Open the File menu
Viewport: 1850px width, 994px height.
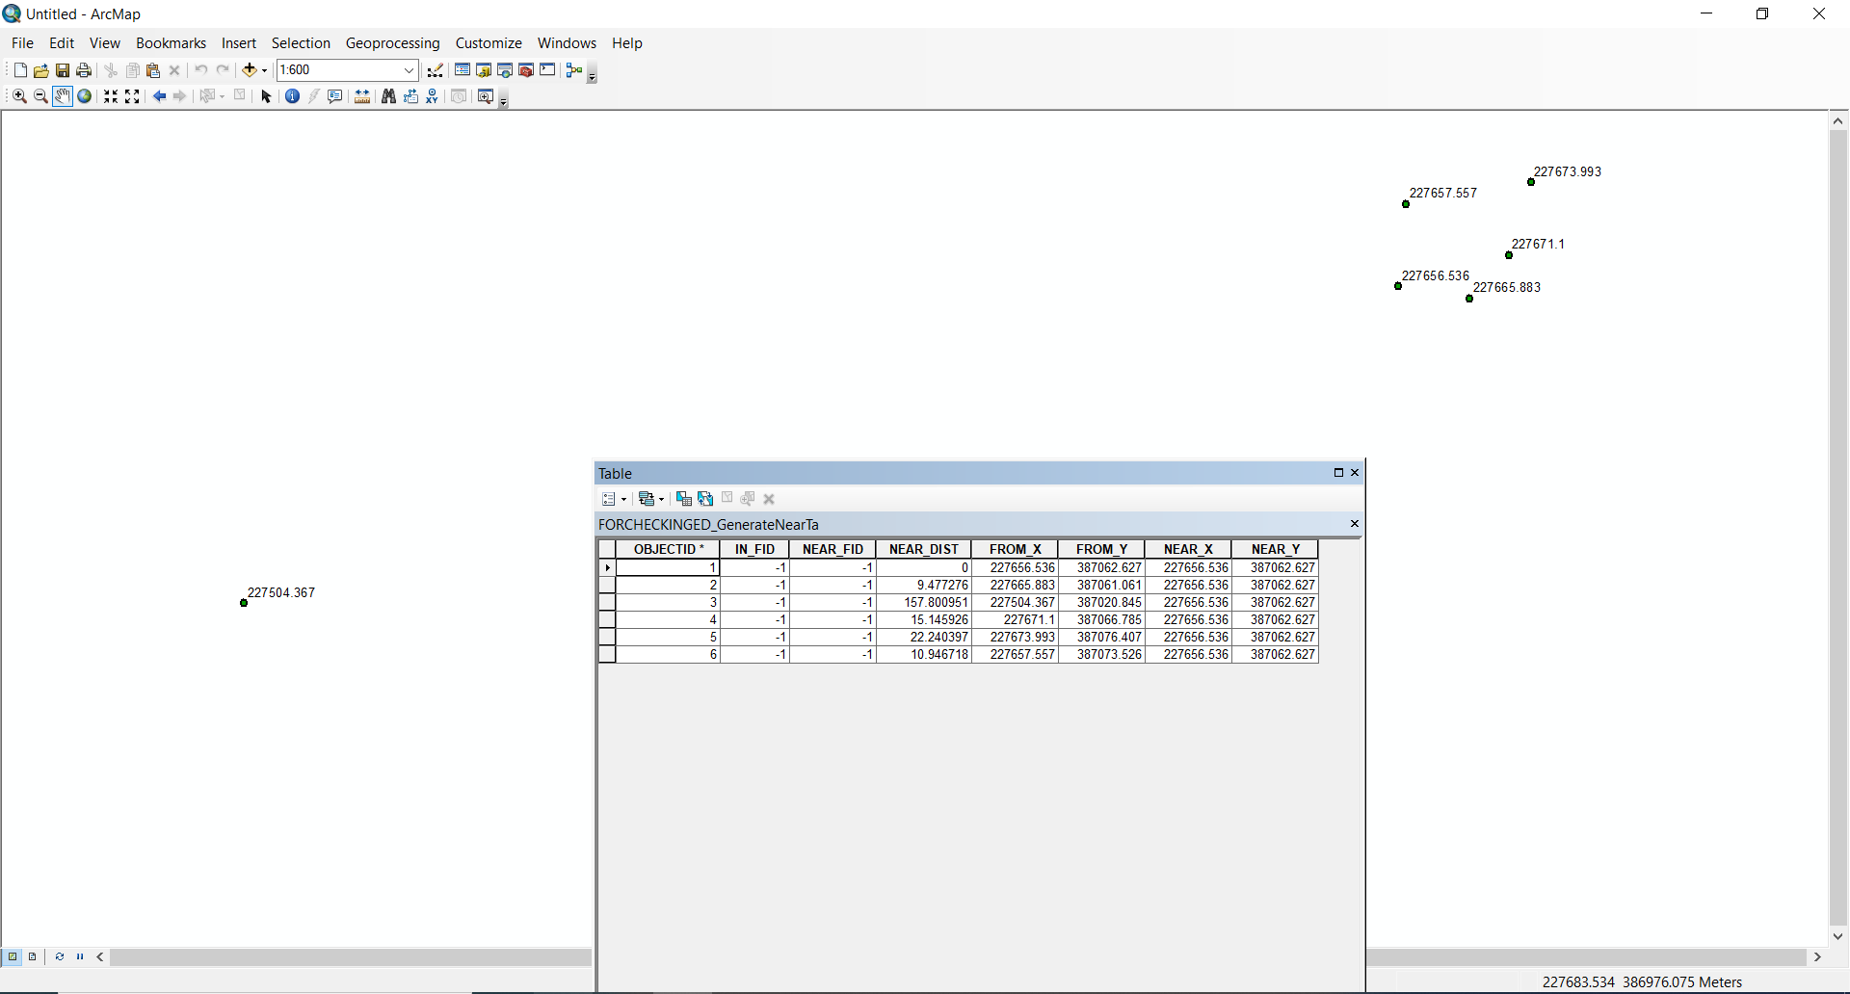click(22, 43)
